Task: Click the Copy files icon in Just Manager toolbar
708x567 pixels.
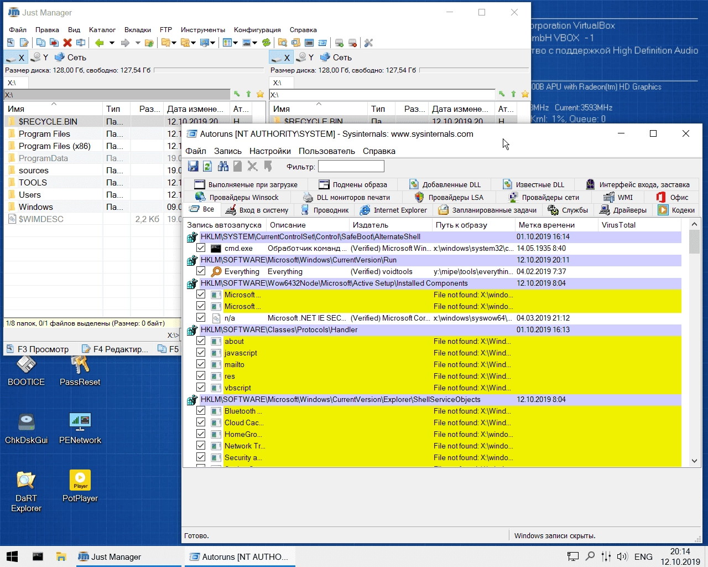Action: click(41, 43)
